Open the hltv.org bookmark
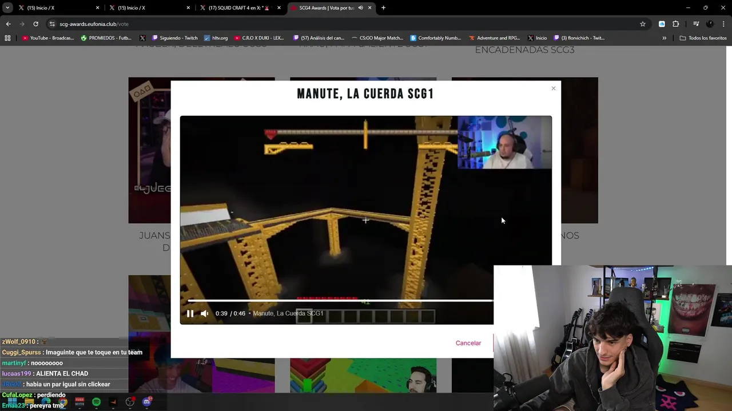This screenshot has height=411, width=732. (x=216, y=38)
